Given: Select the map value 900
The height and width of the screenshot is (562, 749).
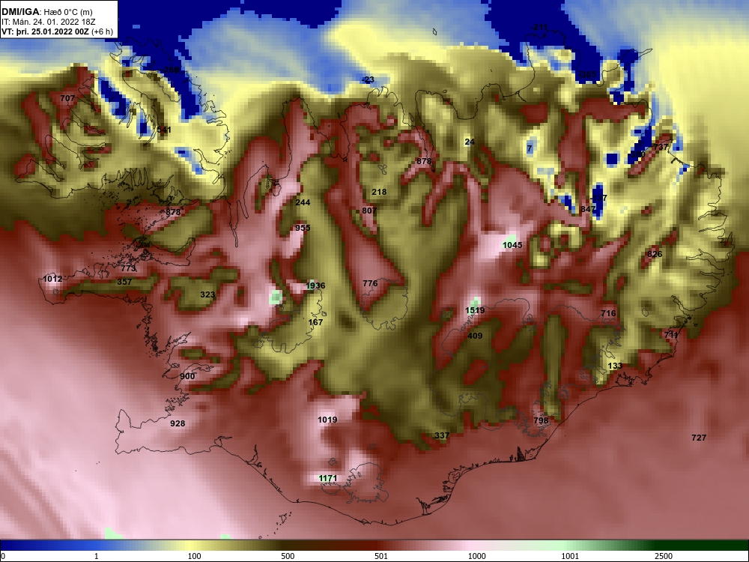Looking at the screenshot, I should tap(188, 376).
